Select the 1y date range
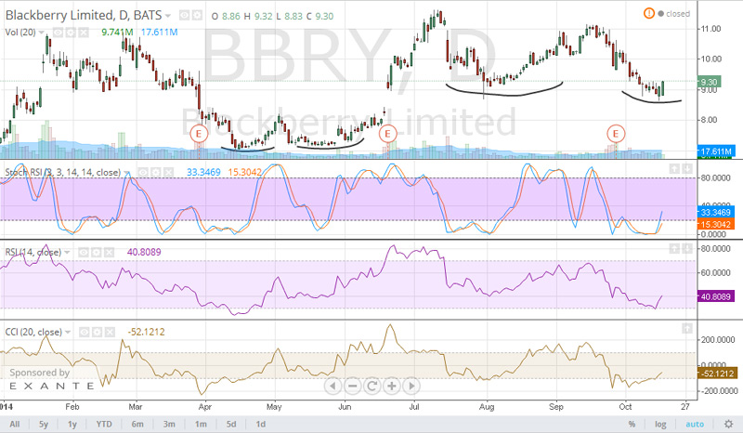This screenshot has height=433, width=743. [72, 424]
